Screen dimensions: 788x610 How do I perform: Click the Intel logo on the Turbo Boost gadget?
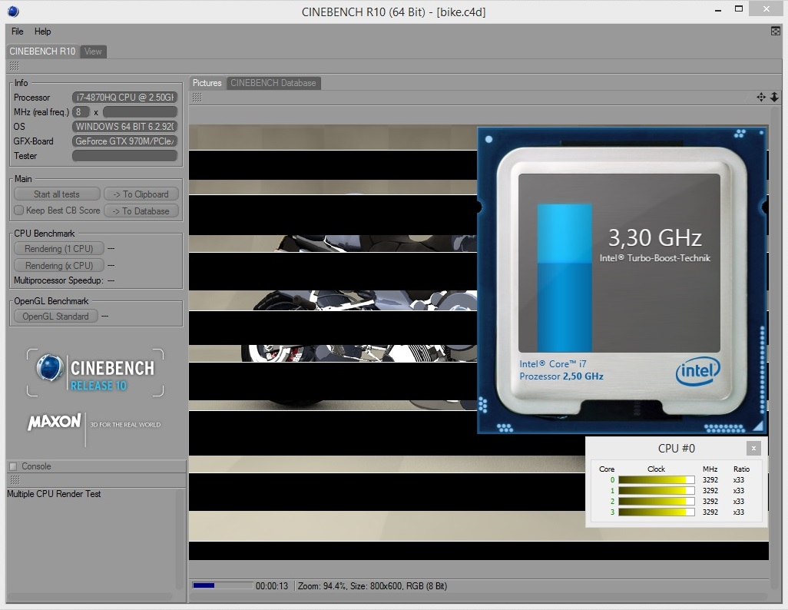(x=698, y=371)
